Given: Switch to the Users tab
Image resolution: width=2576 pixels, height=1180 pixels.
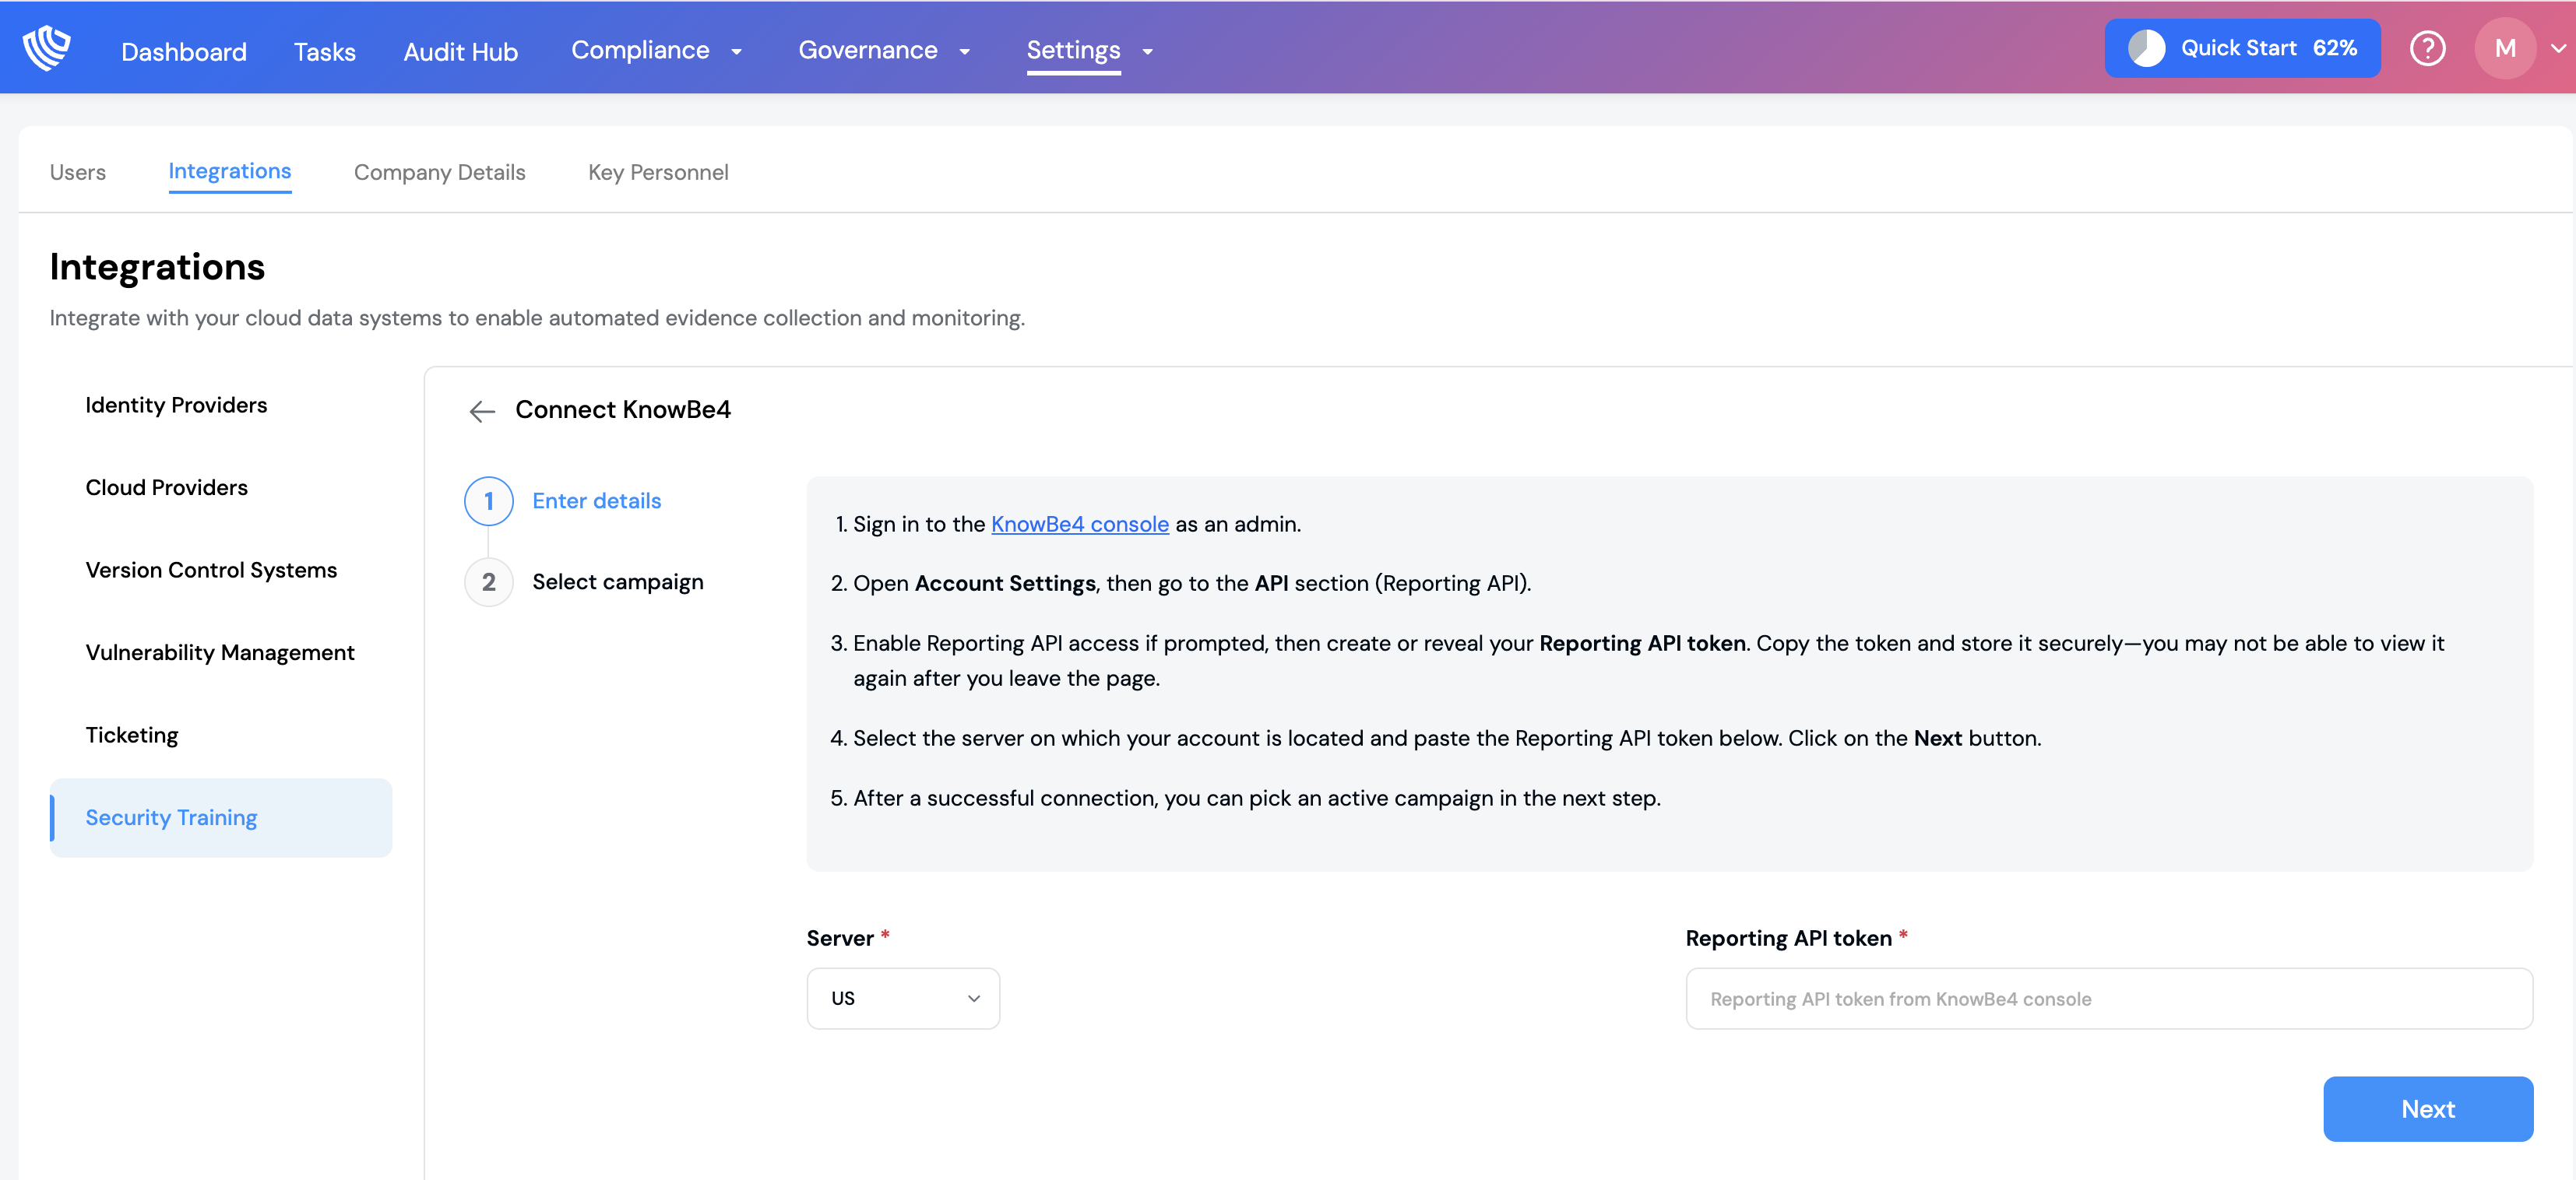Looking at the screenshot, I should coord(78,172).
